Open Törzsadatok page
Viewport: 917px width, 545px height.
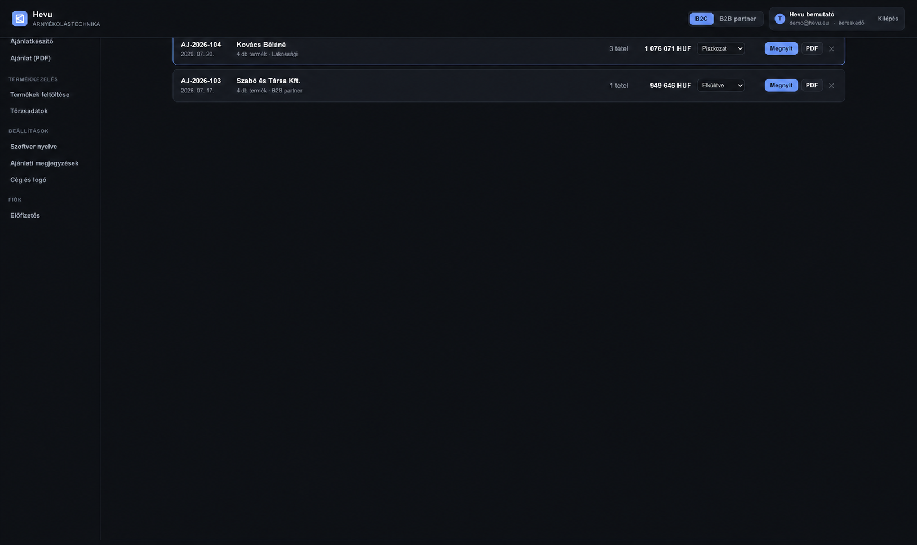click(x=29, y=111)
